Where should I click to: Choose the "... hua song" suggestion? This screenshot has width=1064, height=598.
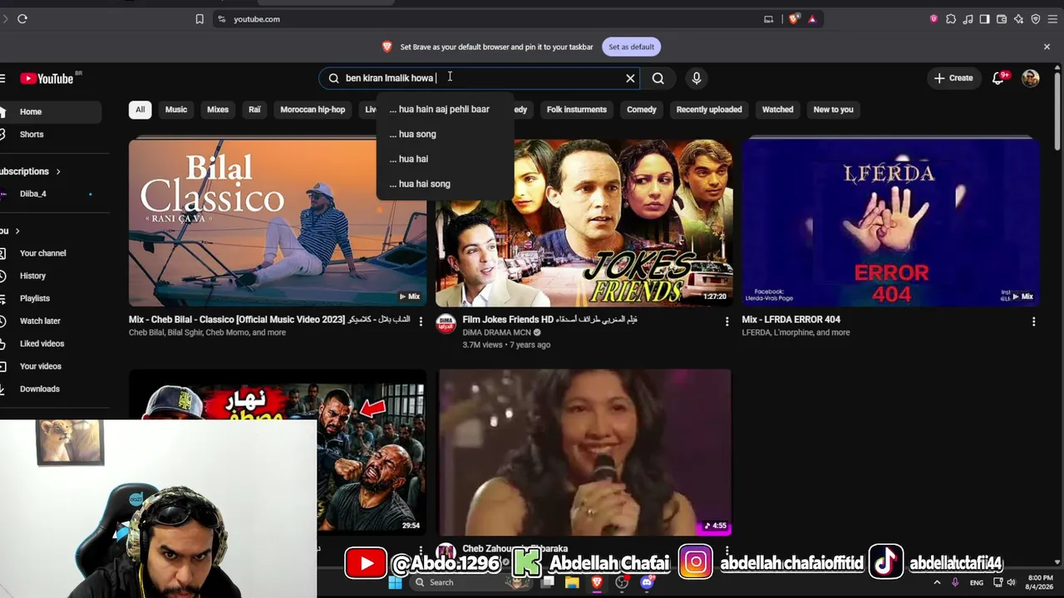[x=445, y=134]
